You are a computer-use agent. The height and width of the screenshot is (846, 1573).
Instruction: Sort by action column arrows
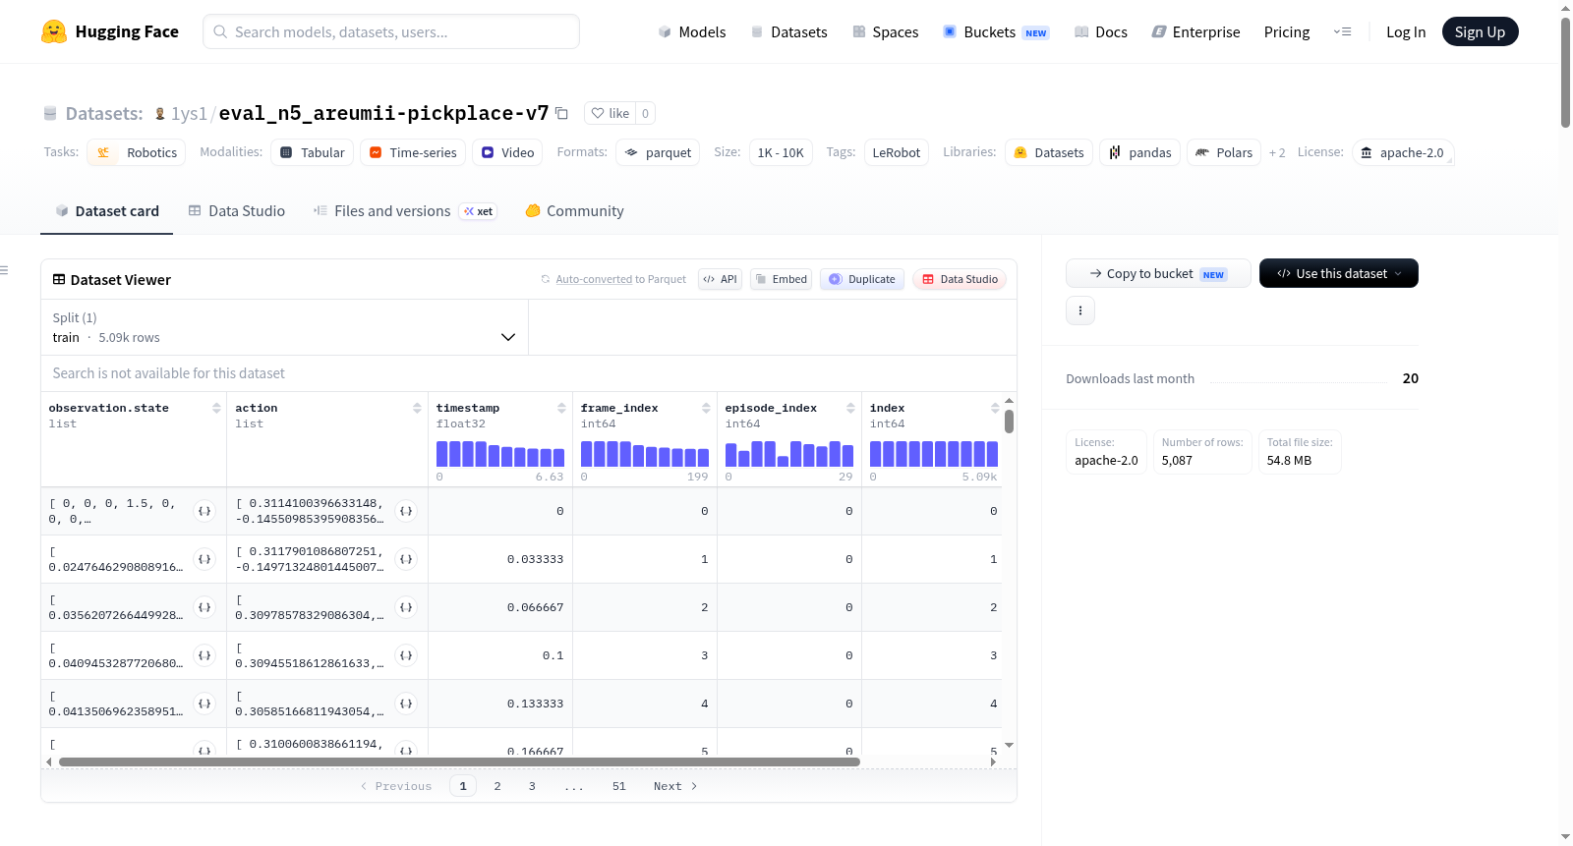417,408
